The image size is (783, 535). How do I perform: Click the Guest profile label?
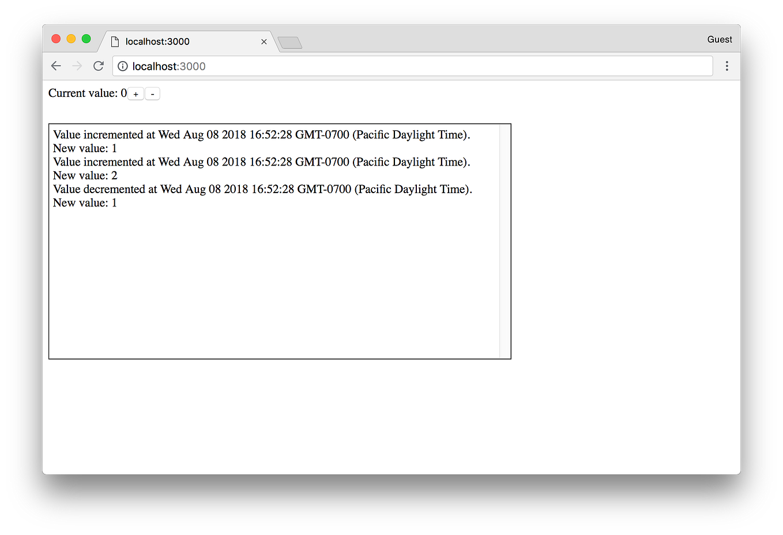tap(719, 39)
